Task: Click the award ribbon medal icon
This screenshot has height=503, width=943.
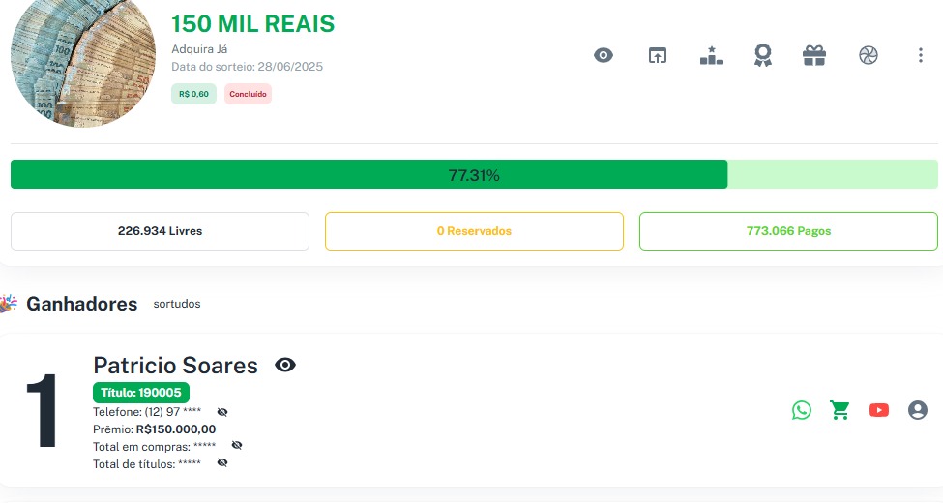Action: (763, 55)
